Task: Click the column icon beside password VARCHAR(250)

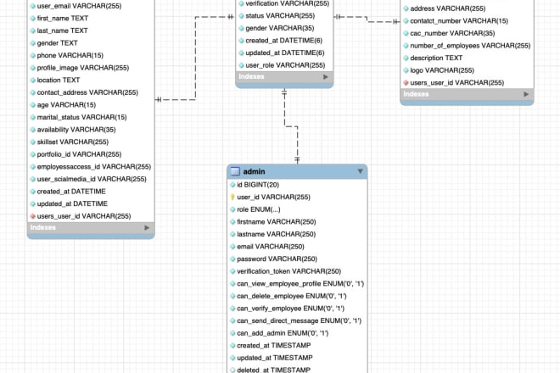Action: click(232, 259)
